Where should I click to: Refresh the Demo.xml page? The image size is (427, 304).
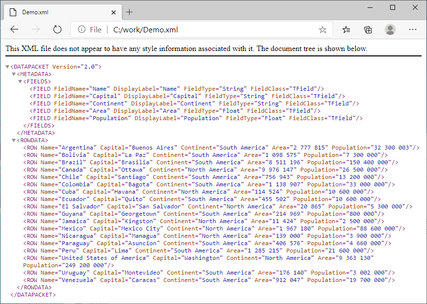tap(57, 29)
